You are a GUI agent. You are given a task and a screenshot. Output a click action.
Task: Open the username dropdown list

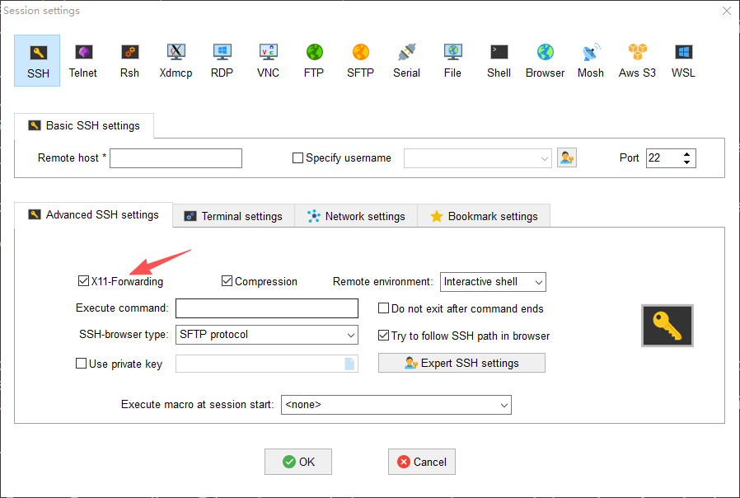pos(544,158)
